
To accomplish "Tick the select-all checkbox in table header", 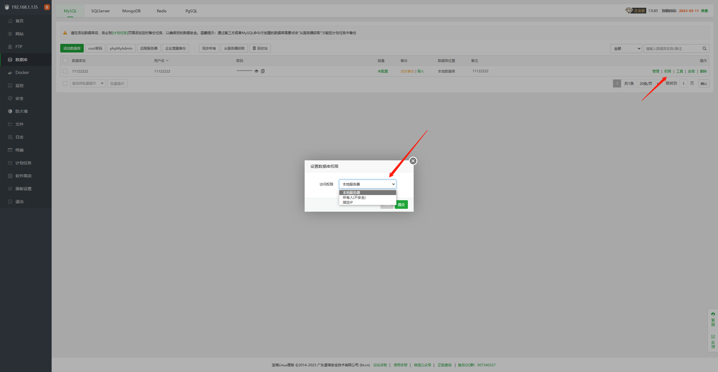I will [65, 61].
